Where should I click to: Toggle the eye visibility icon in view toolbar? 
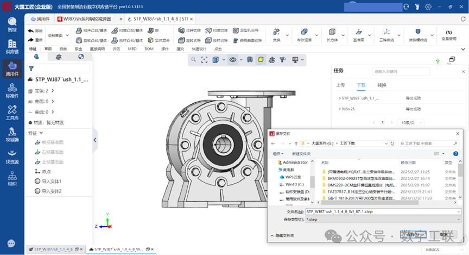coord(233,60)
